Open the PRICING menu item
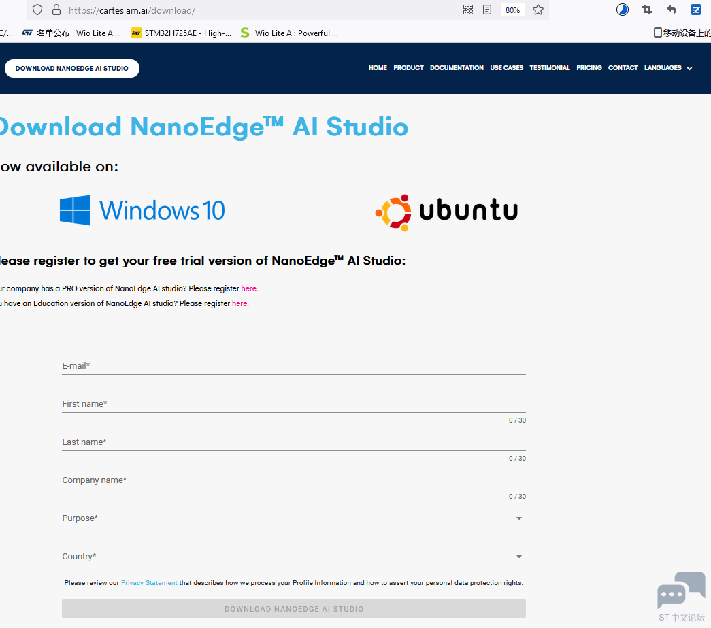This screenshot has height=628, width=711. click(589, 68)
